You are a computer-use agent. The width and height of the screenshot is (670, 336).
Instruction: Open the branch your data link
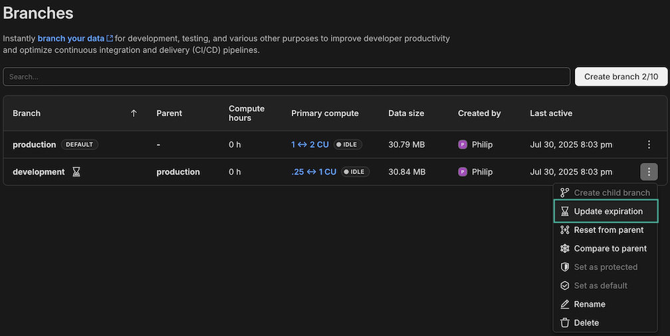(70, 39)
